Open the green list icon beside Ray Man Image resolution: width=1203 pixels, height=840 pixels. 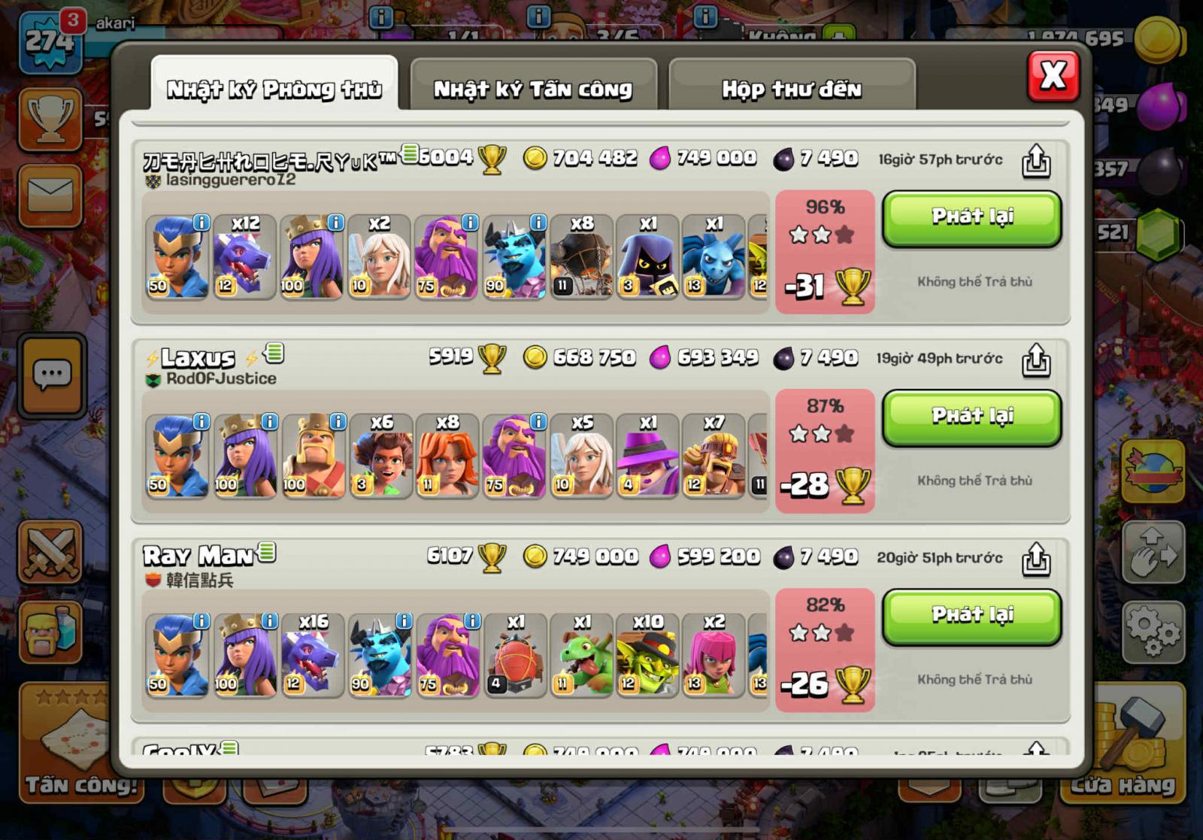[x=267, y=553]
